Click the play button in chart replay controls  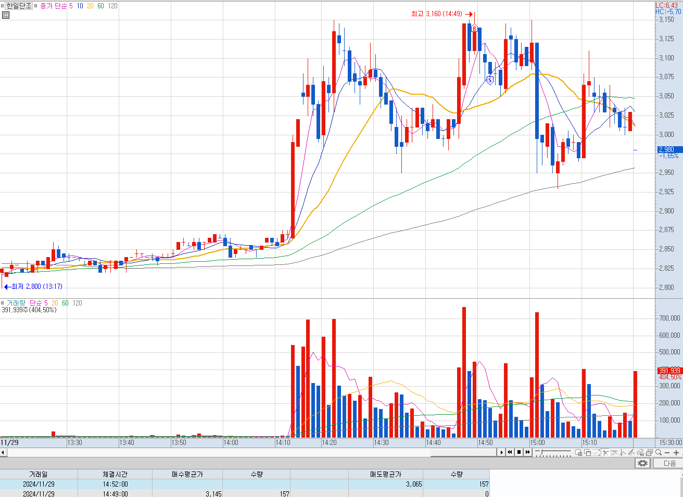[x=502, y=452]
